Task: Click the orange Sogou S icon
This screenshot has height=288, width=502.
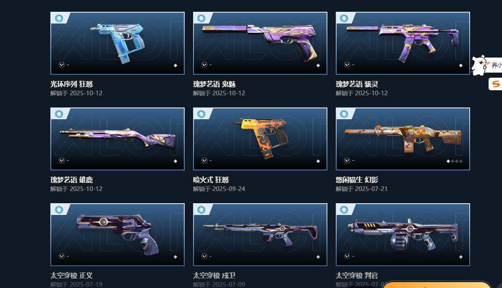Action: (496, 84)
